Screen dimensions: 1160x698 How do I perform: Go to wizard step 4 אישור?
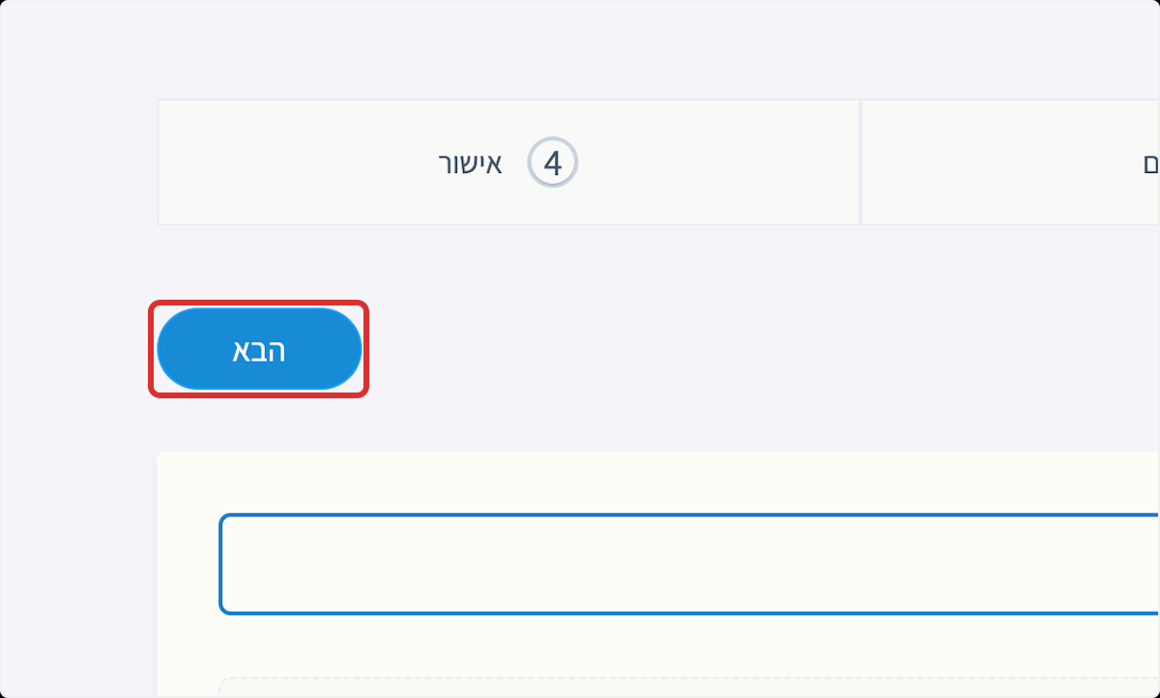tap(508, 163)
